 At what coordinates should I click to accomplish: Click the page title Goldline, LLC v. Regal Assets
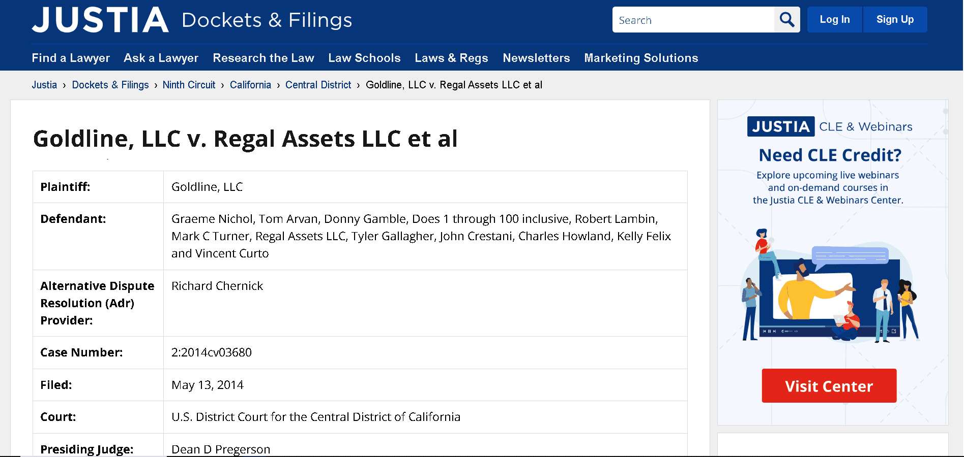point(245,139)
